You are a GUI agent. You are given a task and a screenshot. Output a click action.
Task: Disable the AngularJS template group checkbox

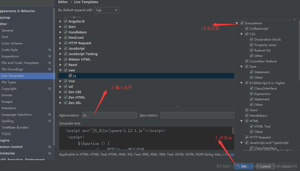(66, 21)
